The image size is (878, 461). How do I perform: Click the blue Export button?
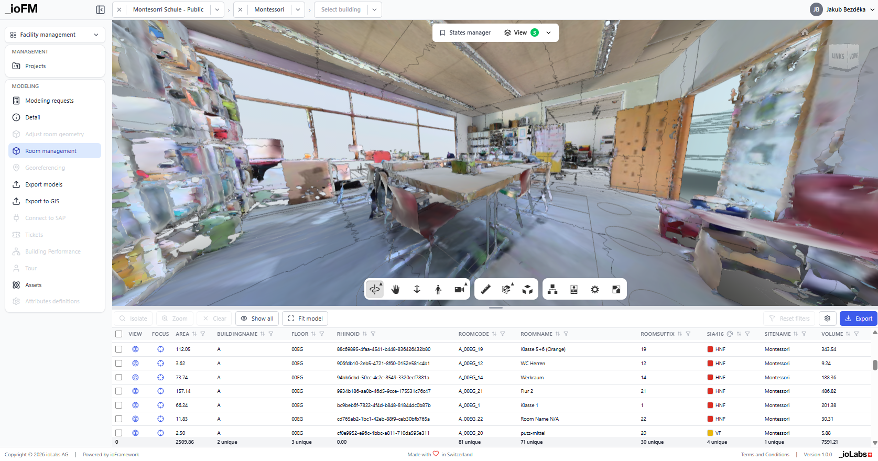tap(858, 319)
